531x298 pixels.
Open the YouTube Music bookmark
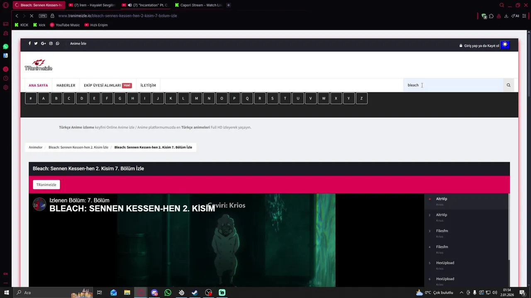[x=65, y=25]
